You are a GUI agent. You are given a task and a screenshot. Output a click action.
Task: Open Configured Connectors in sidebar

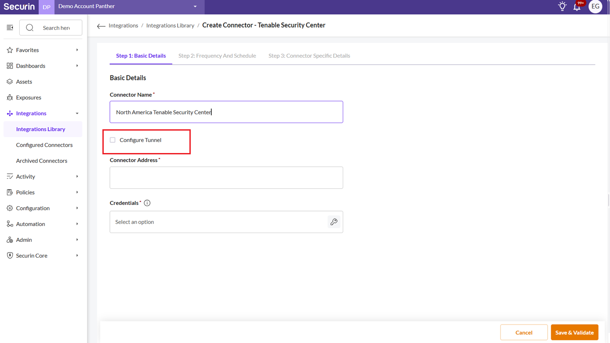[44, 145]
